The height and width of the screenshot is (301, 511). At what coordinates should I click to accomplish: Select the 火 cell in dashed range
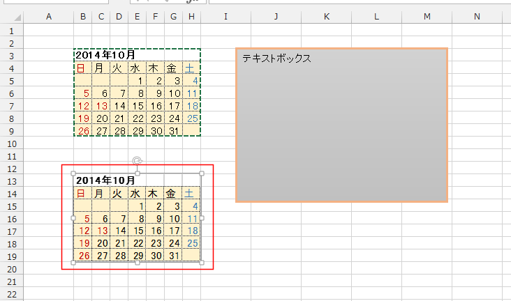click(x=119, y=68)
